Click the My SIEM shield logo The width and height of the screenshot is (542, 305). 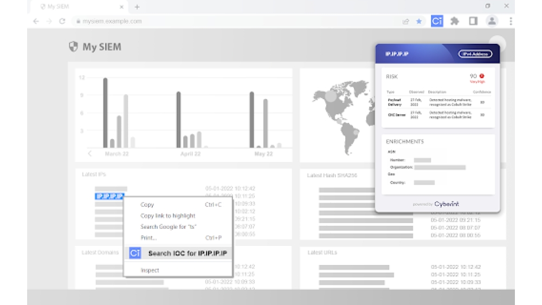(73, 46)
